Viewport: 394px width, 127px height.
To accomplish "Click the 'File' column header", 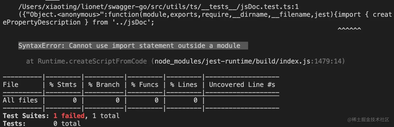I will pyautogui.click(x=11, y=85).
